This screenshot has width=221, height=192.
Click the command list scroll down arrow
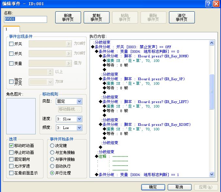pos(212,174)
